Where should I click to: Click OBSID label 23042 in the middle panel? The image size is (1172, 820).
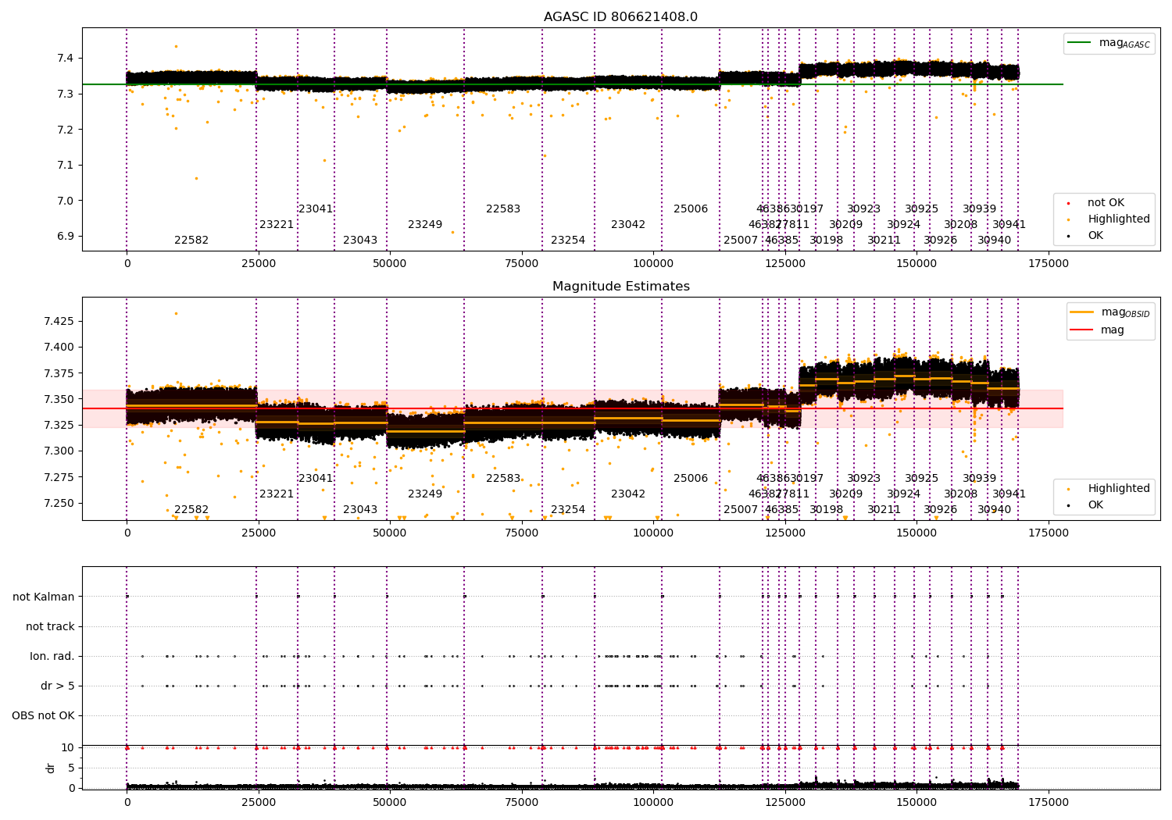tap(628, 494)
